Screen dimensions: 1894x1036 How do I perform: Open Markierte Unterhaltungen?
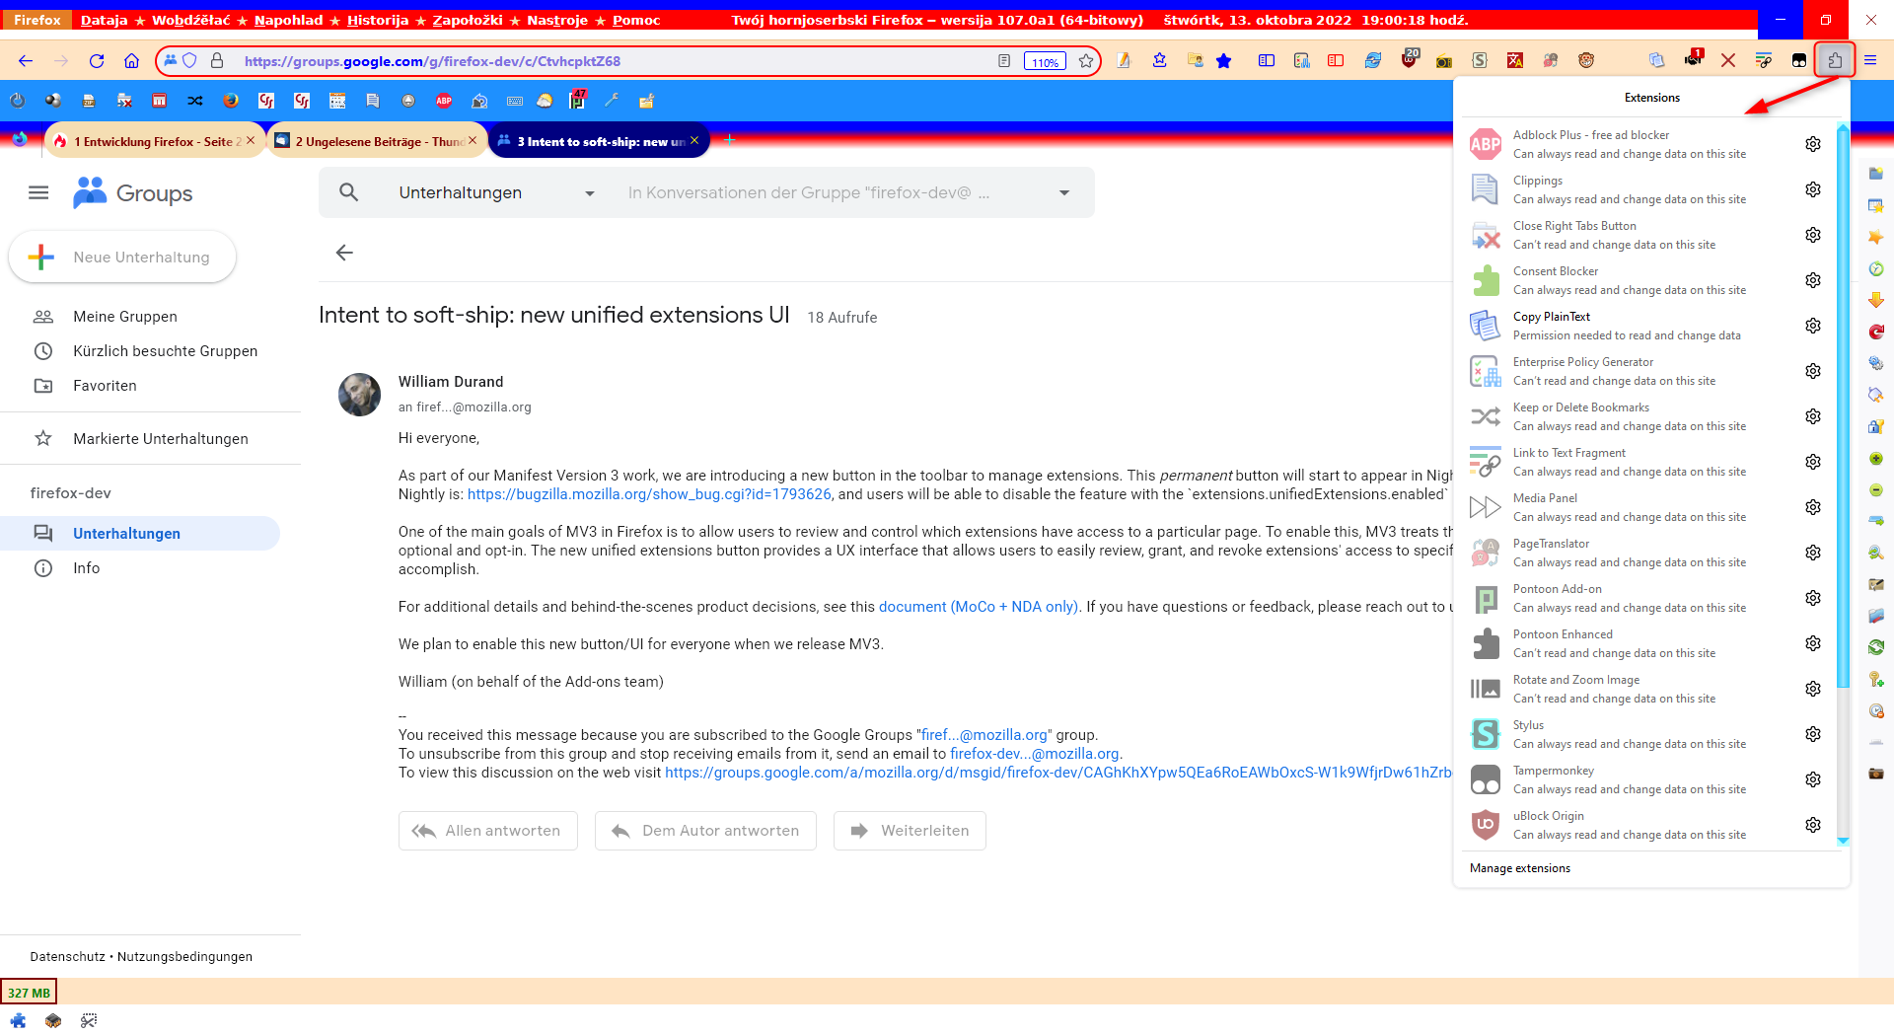click(x=161, y=439)
